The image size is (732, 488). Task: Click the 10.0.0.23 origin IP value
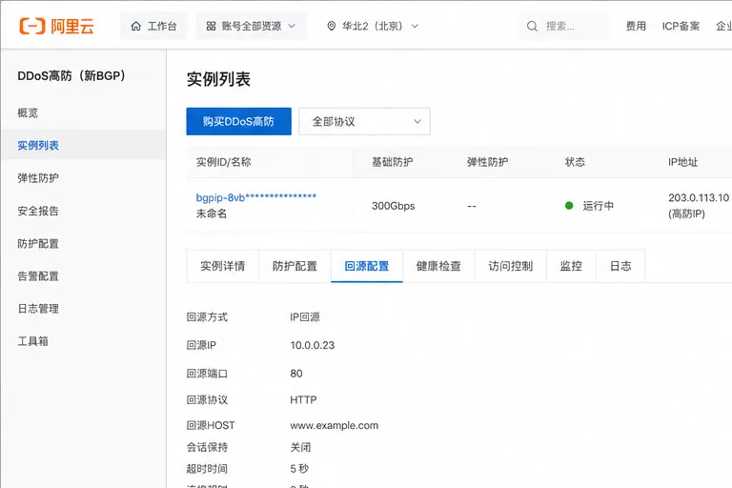(313, 345)
